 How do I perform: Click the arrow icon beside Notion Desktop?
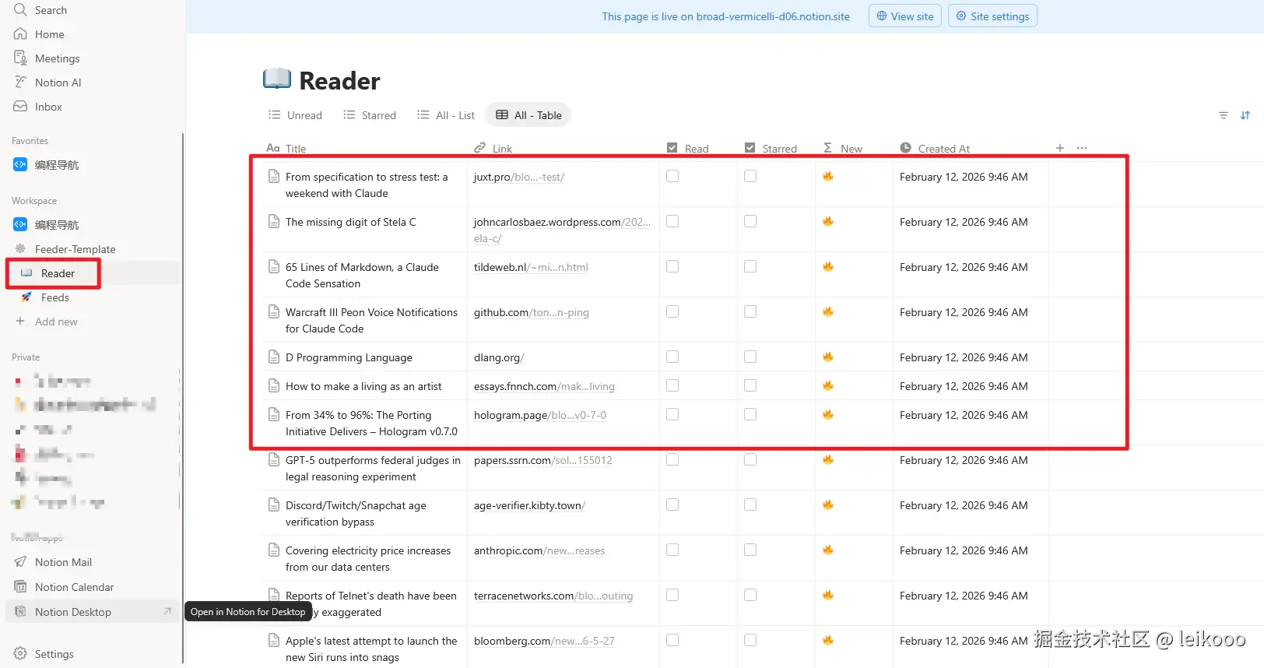tap(167, 612)
